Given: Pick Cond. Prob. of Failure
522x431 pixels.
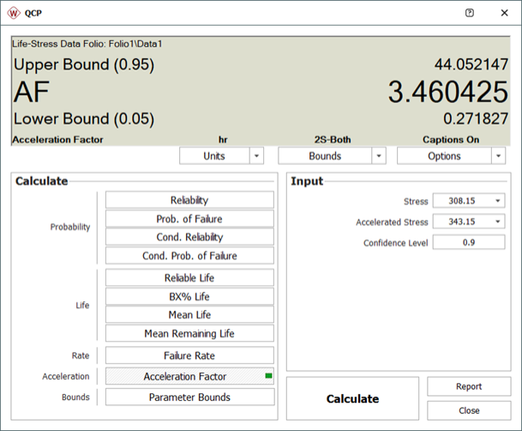Looking at the screenshot, I should pyautogui.click(x=189, y=256).
